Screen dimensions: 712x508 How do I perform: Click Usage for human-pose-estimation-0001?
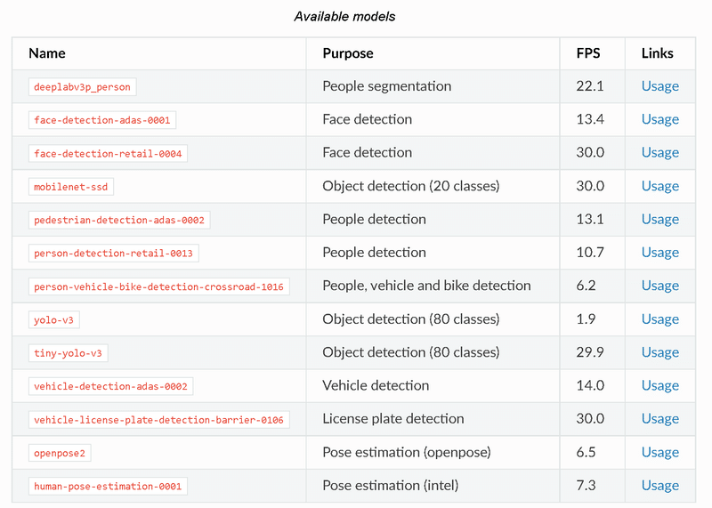click(659, 486)
